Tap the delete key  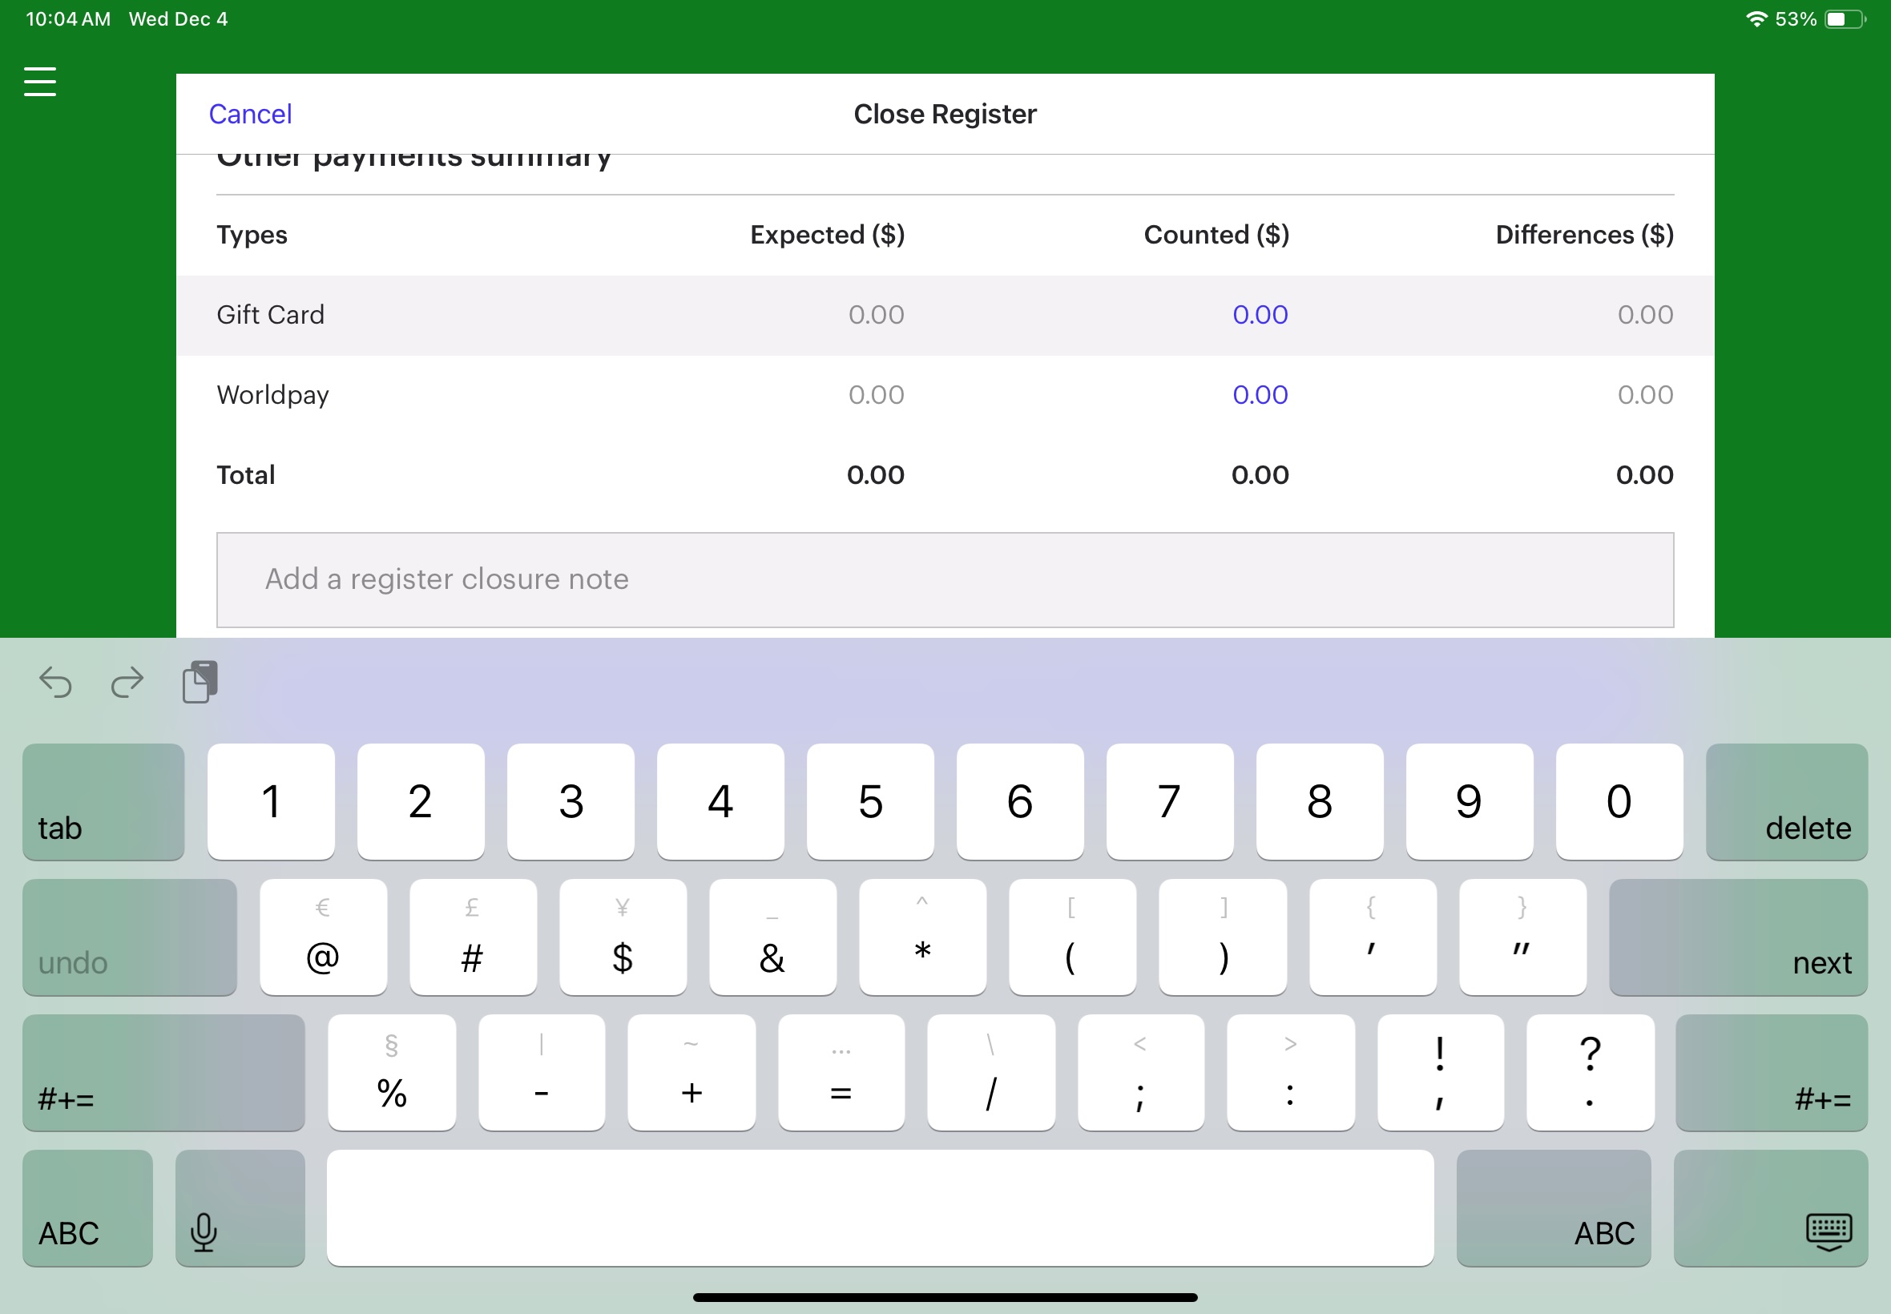pyautogui.click(x=1787, y=802)
